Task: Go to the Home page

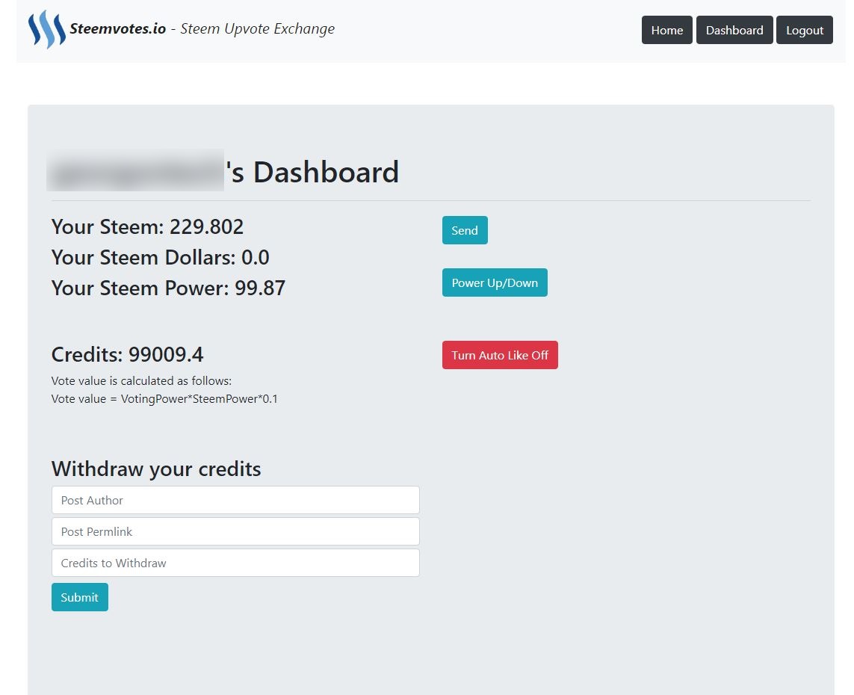Action: tap(666, 30)
